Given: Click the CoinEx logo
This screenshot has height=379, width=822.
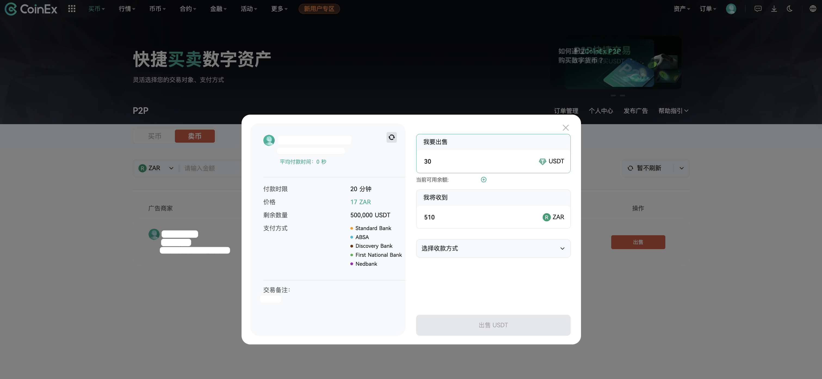Looking at the screenshot, I should coord(31,9).
